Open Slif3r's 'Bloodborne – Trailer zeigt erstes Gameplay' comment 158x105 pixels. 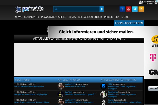[122, 88]
